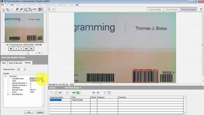Click the red X delete step icon
This screenshot has height=115, width=204.
[x=105, y=92]
